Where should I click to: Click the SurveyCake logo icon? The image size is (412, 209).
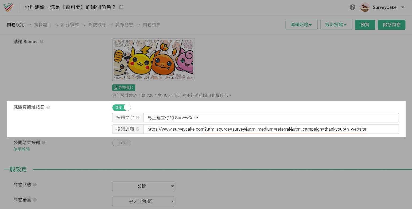pos(9,7)
